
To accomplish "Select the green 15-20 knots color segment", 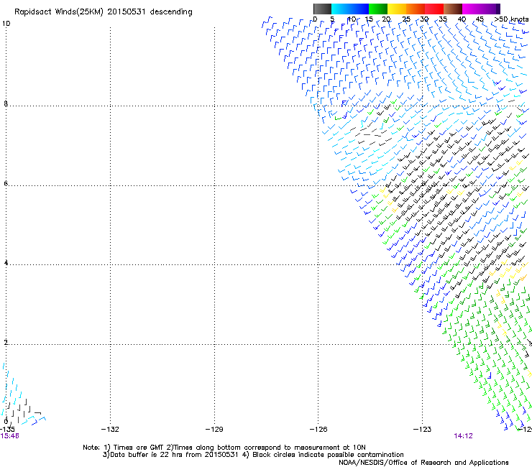I will pyautogui.click(x=378, y=9).
